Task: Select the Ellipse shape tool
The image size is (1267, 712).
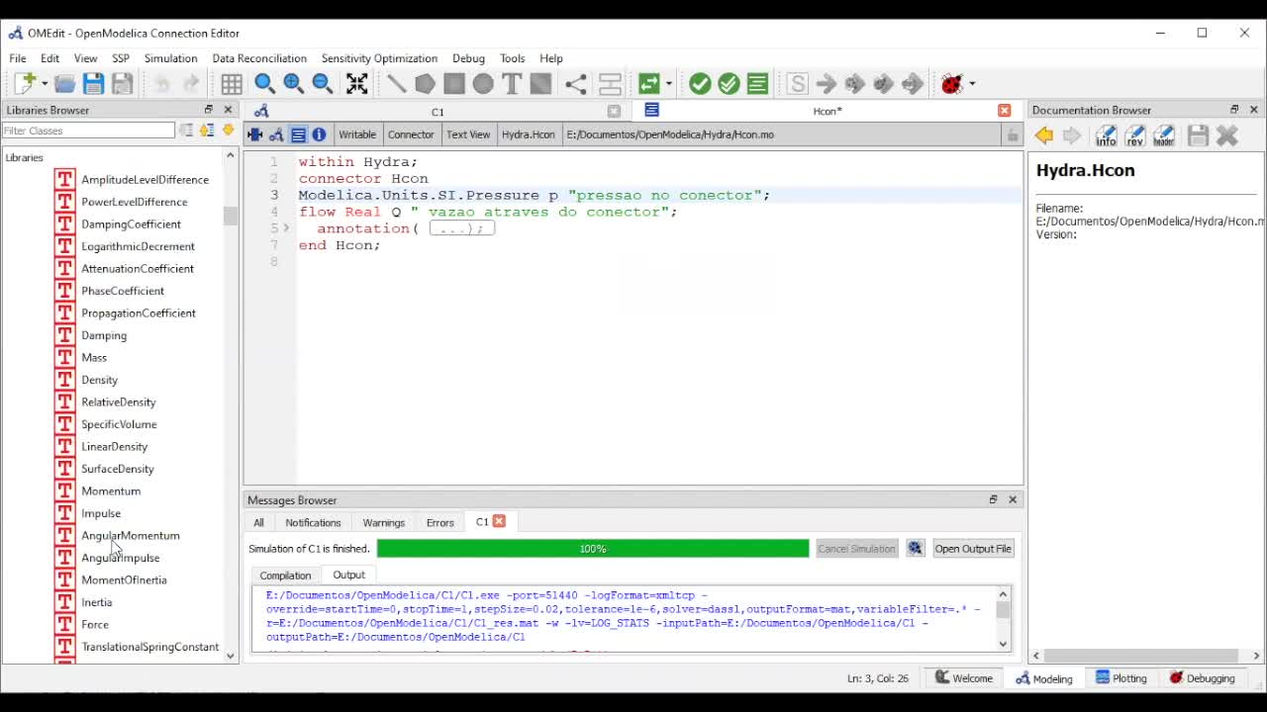Action: point(483,84)
